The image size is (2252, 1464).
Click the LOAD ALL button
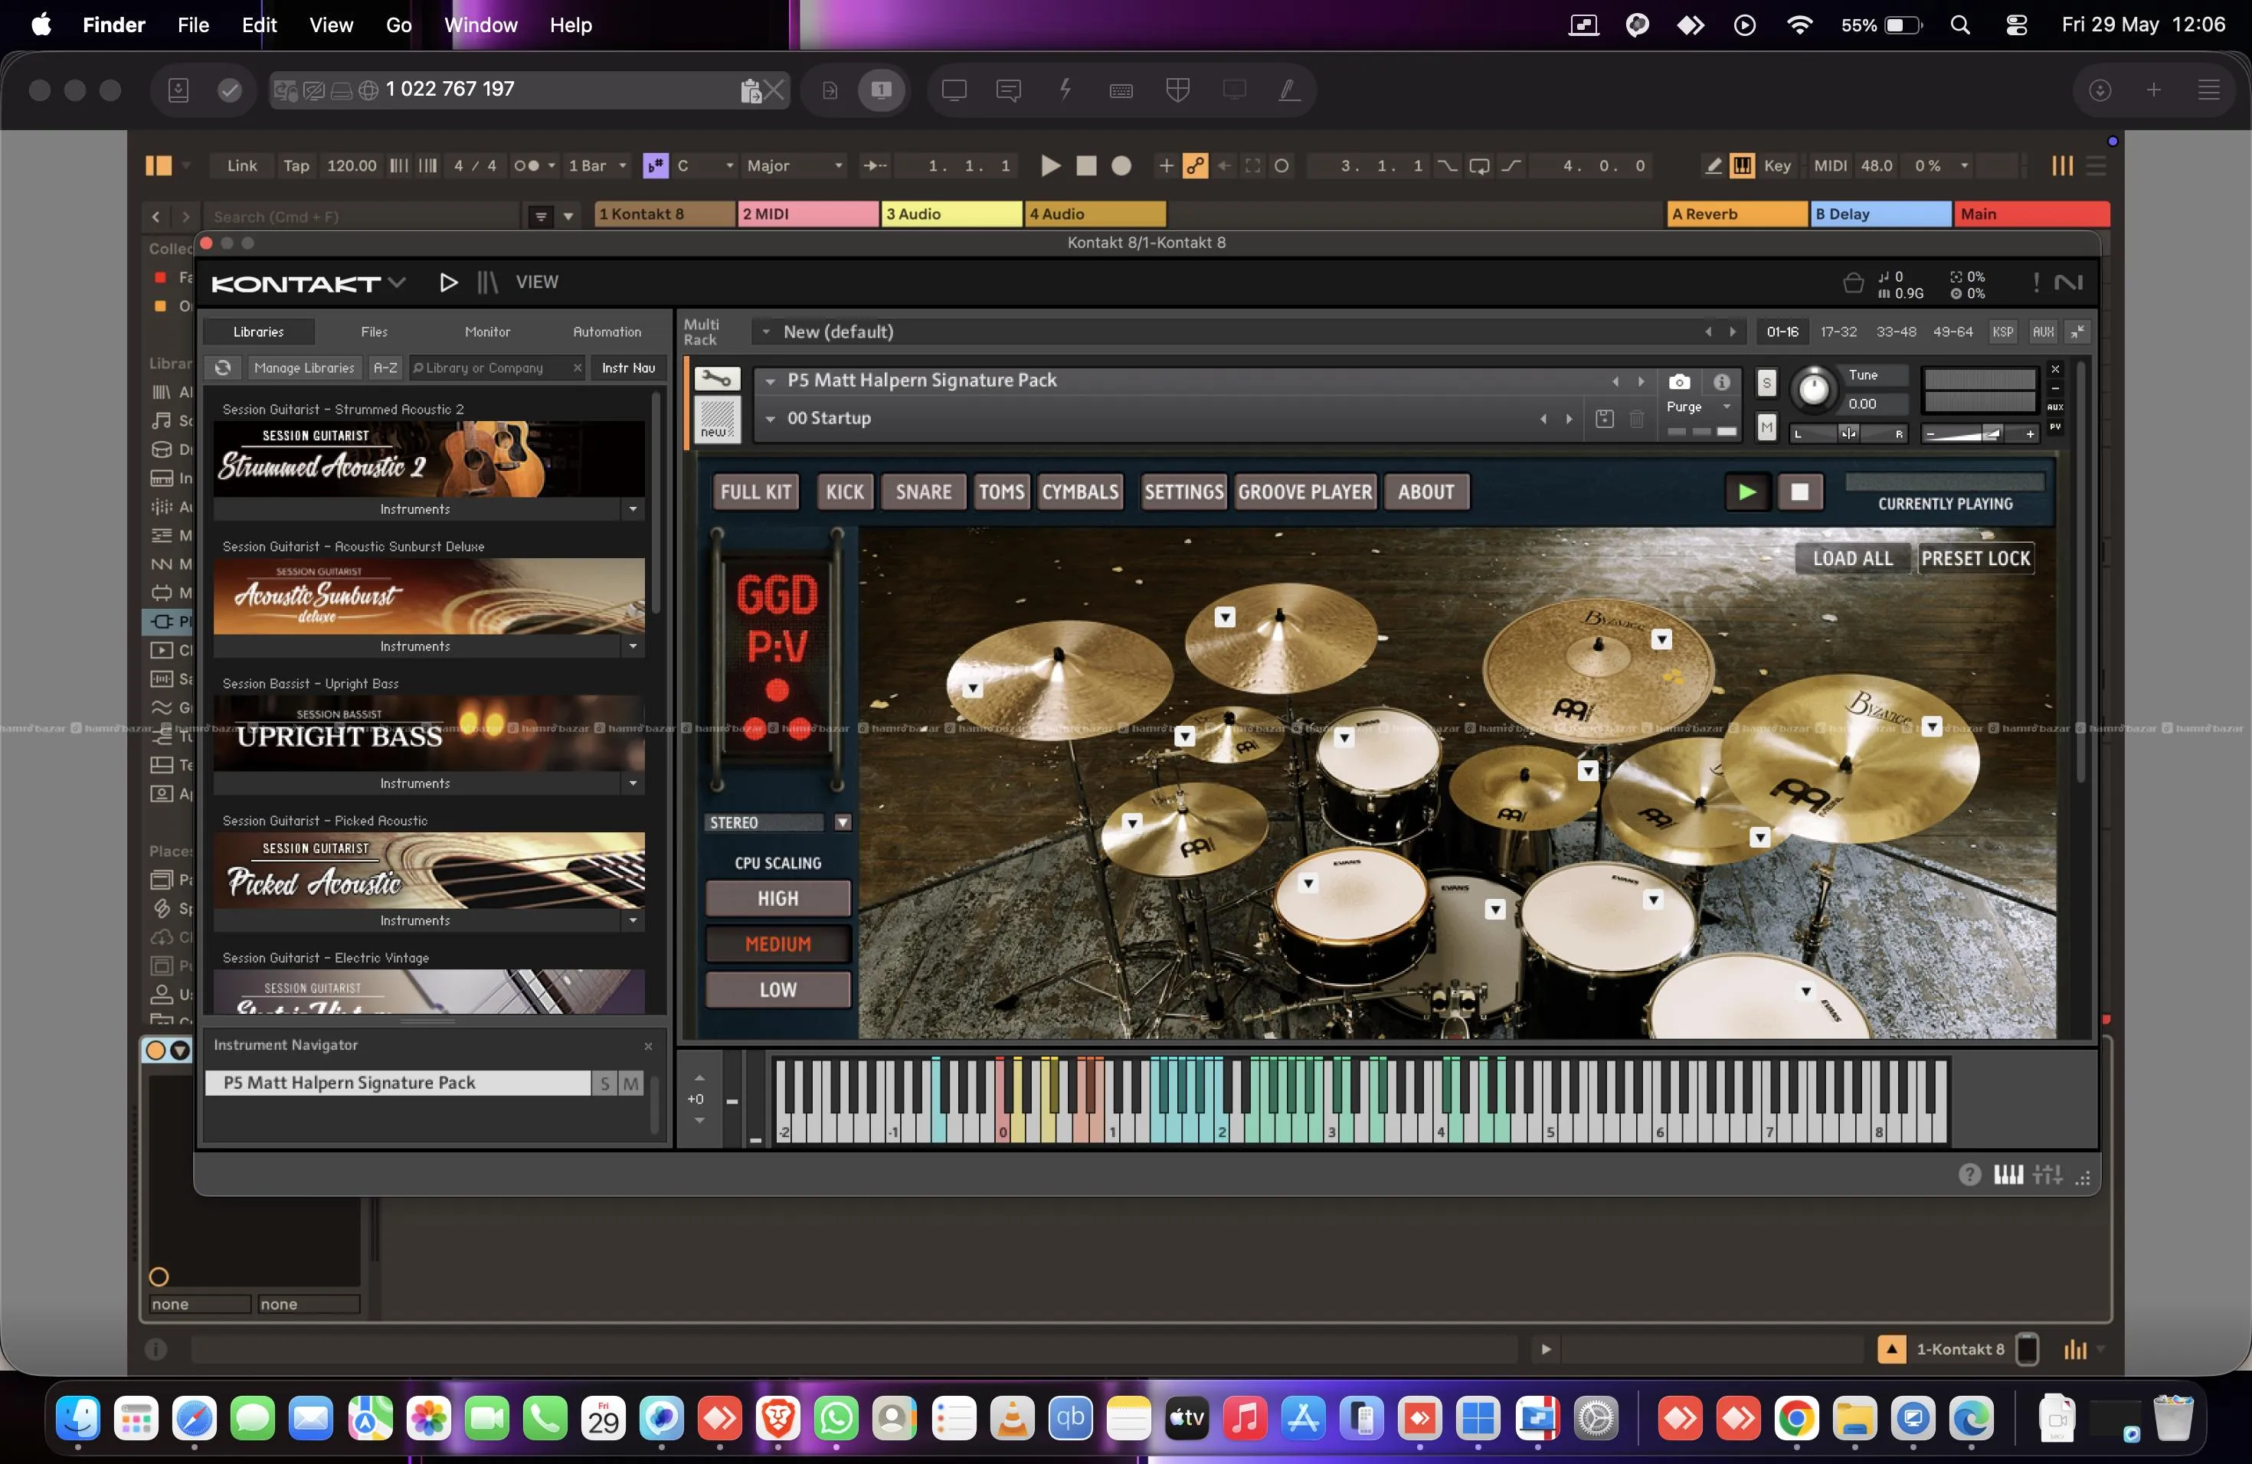tap(1851, 559)
